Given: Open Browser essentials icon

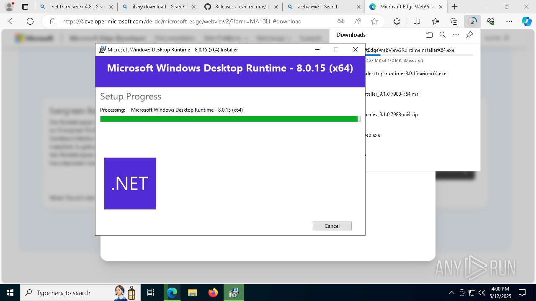Looking at the screenshot, I should click(491, 21).
